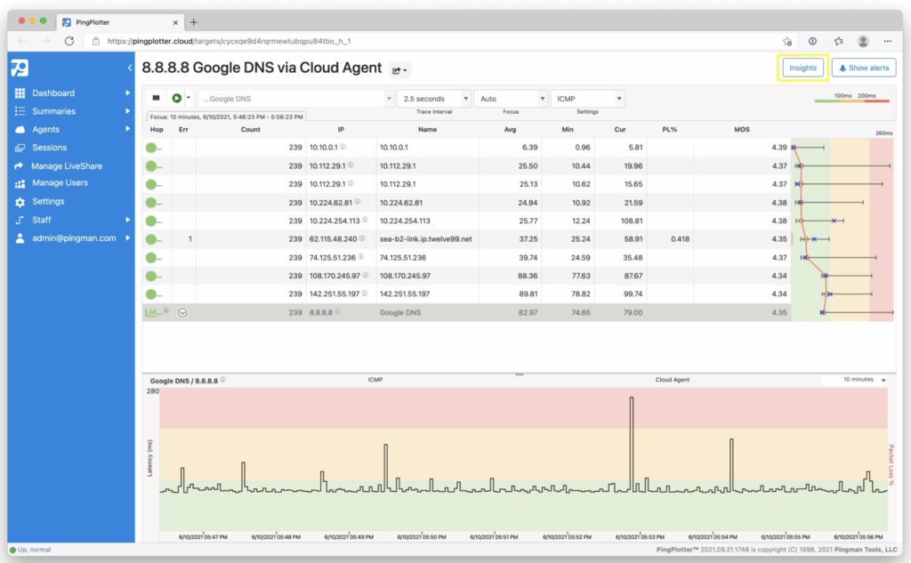Click the bell alert icon in Google DNS row
Image resolution: width=911 pixels, height=563 pixels.
coord(166,310)
